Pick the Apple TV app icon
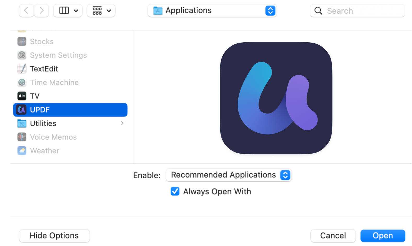This screenshot has height=246, width=412. click(x=22, y=96)
